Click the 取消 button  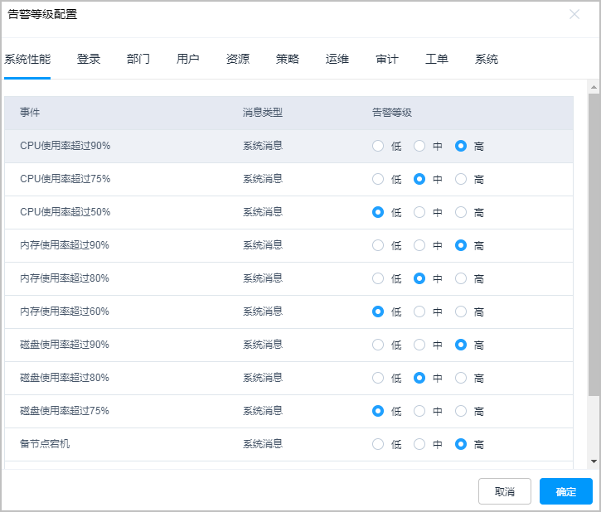tap(504, 491)
